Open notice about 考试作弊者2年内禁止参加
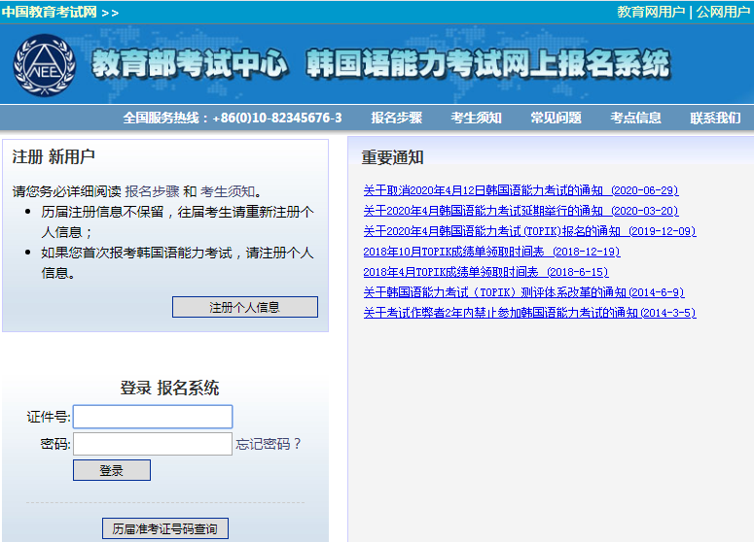Screen dimensions: 754x542 click(529, 313)
